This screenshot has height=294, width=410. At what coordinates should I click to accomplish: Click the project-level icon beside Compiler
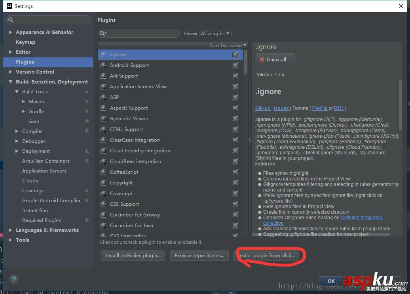87,131
